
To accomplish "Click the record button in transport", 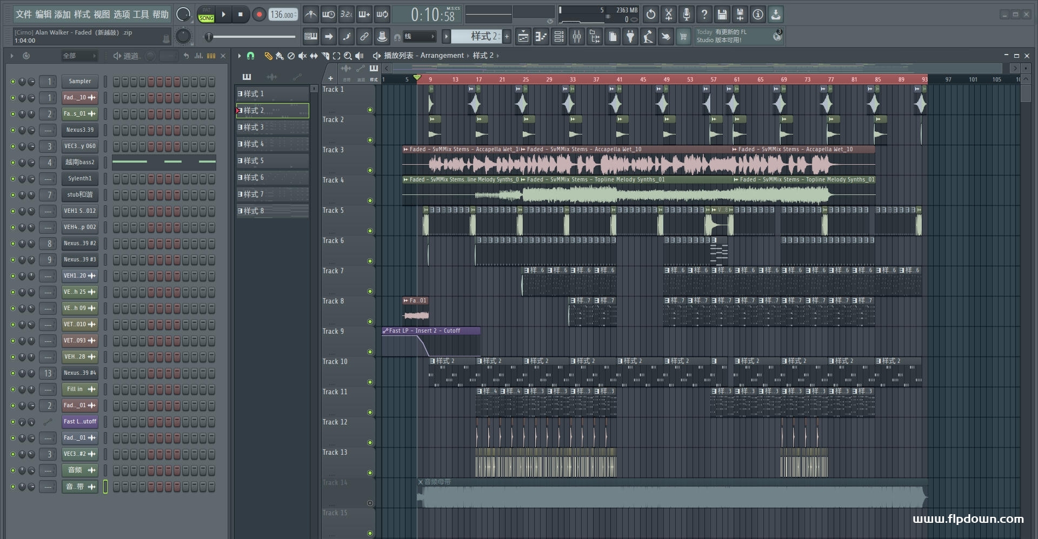I will [x=259, y=15].
